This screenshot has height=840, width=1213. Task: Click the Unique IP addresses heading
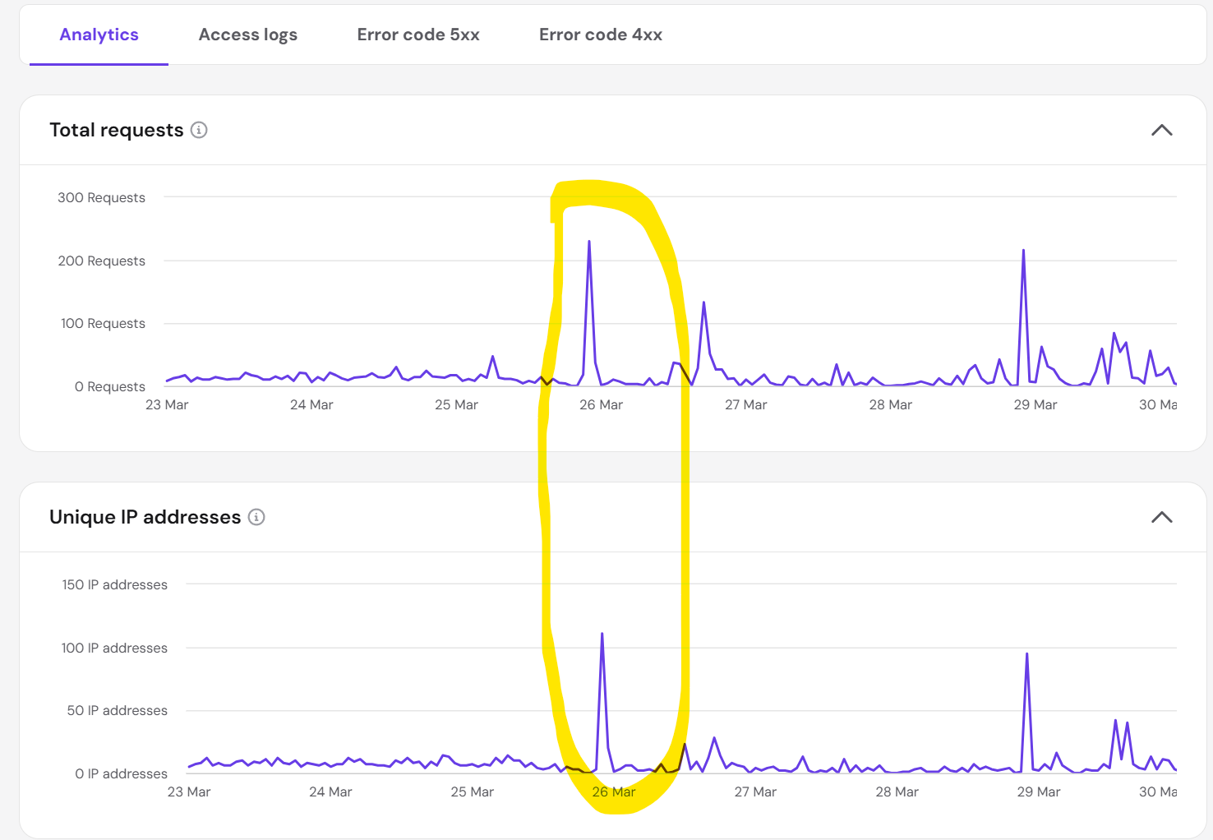point(145,517)
